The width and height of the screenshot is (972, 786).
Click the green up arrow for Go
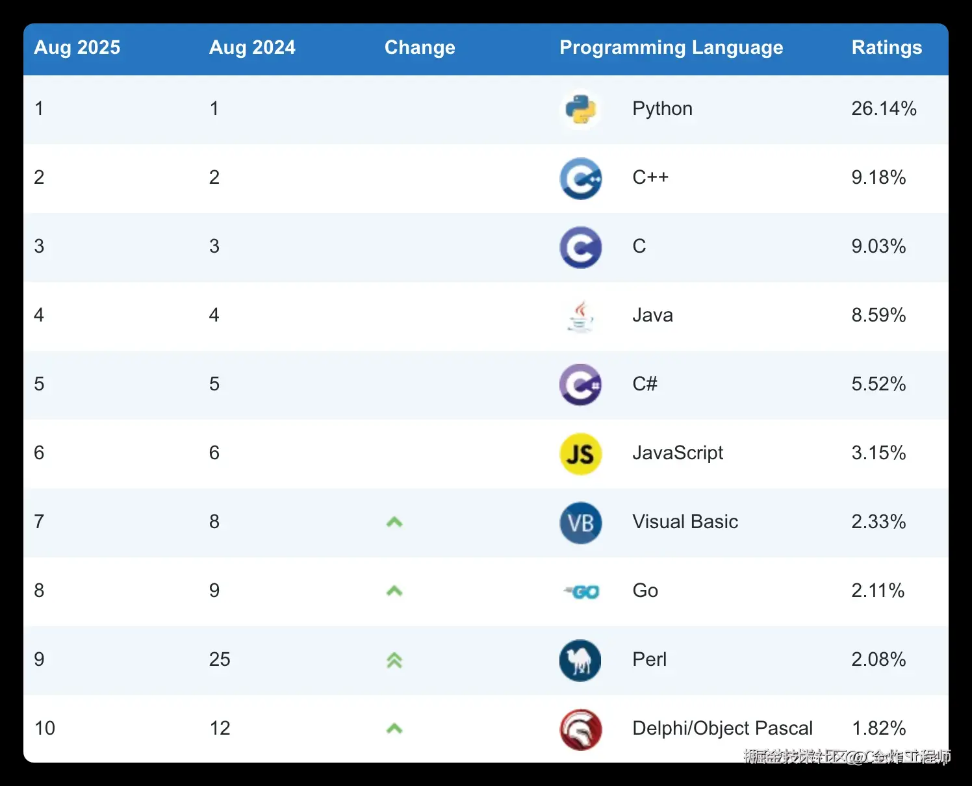(394, 591)
